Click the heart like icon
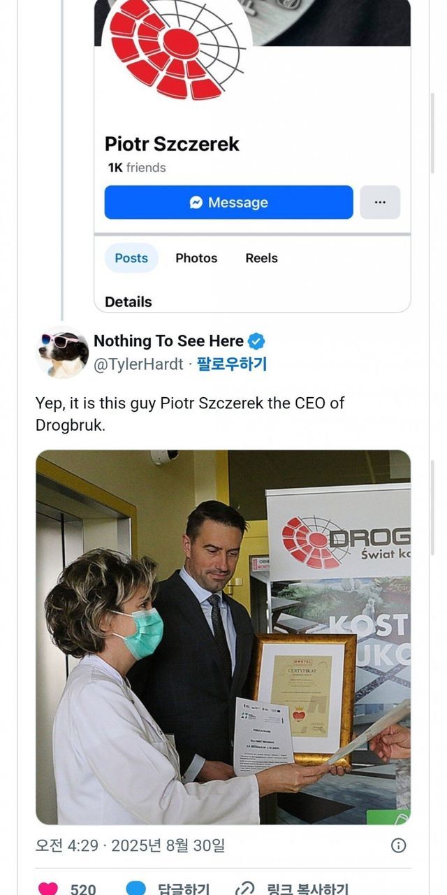 click(48, 889)
